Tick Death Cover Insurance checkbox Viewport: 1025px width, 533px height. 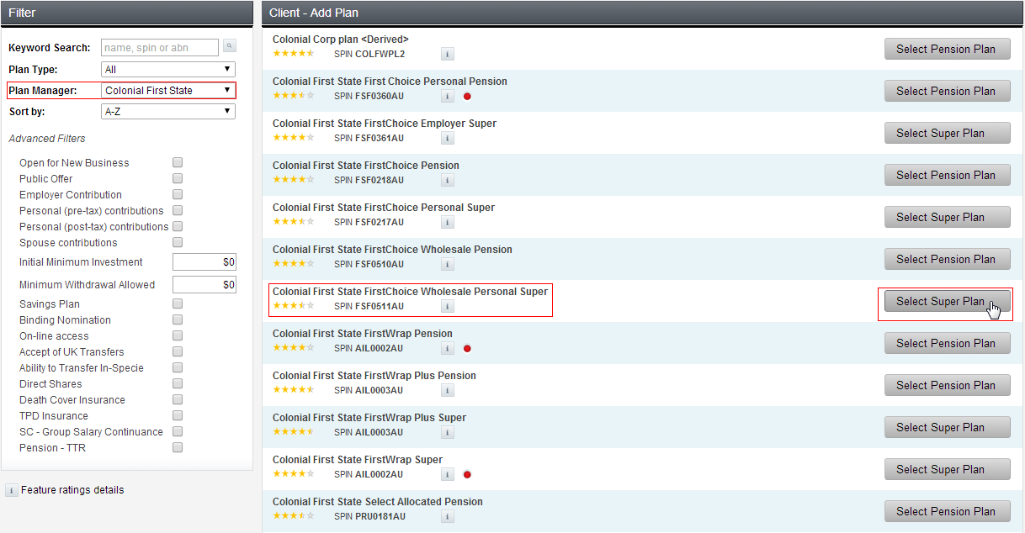(x=178, y=399)
